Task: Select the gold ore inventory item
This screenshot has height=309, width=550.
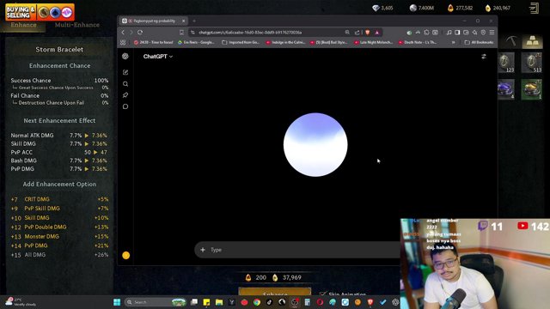Action: click(532, 89)
